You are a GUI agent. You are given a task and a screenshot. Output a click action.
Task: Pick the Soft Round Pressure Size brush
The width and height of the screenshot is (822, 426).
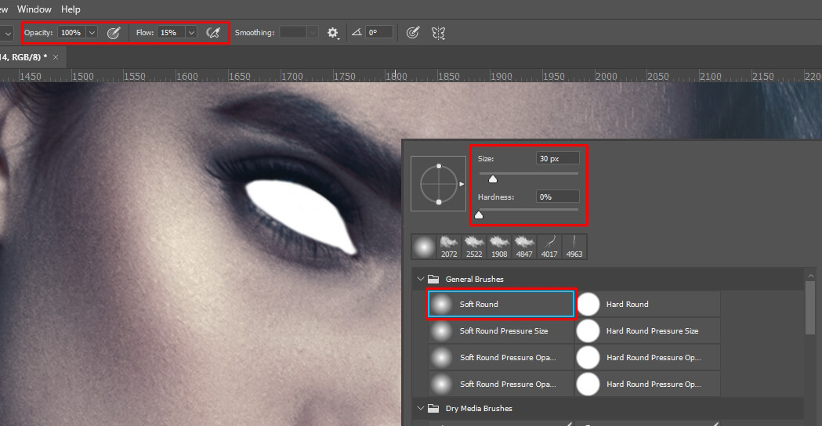501,331
